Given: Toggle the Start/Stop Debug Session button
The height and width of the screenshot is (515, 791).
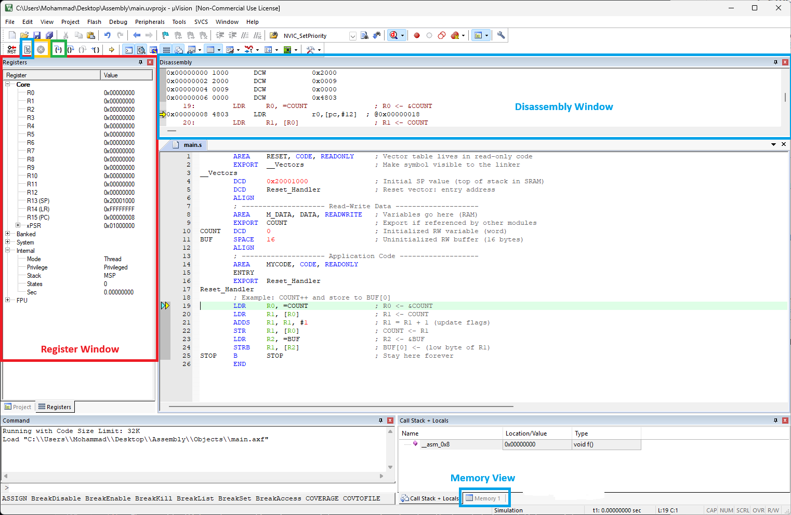Looking at the screenshot, I should pyautogui.click(x=394, y=35).
